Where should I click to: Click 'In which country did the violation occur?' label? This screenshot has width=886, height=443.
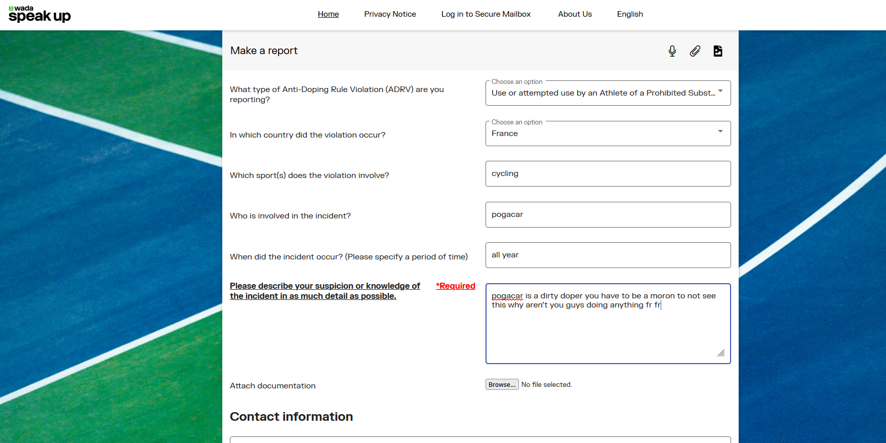point(308,135)
